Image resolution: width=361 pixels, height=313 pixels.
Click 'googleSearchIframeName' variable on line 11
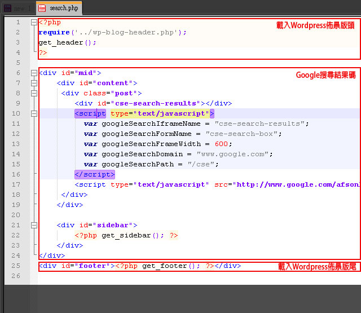click(151, 124)
